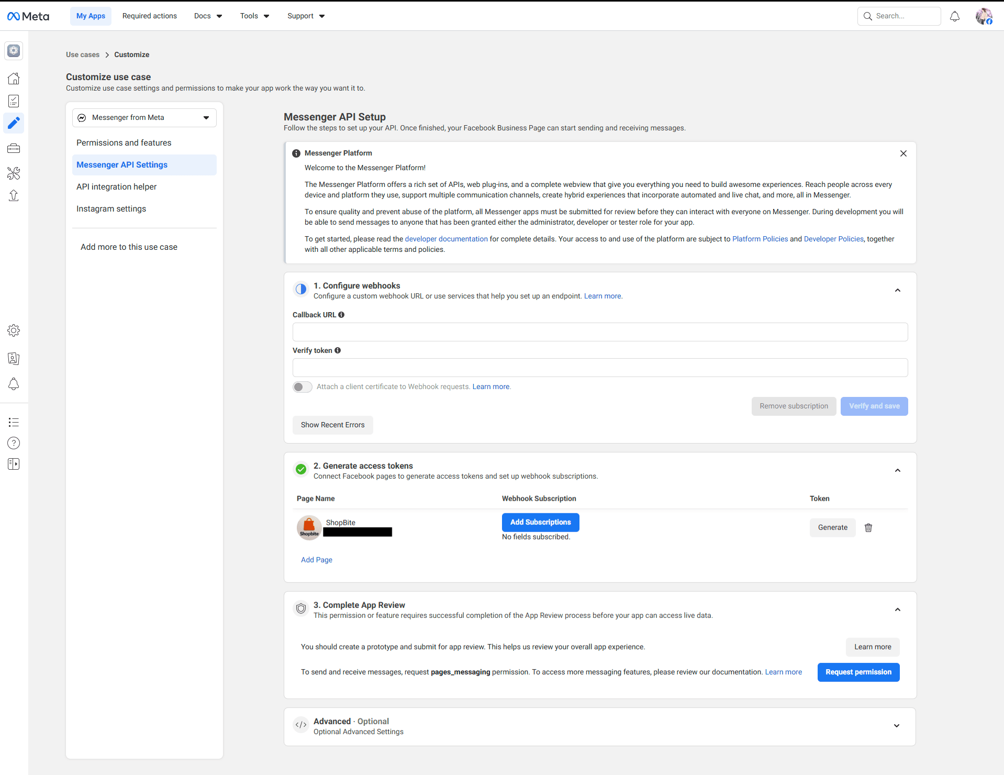This screenshot has width=1004, height=775.
Task: Click the Publish upload arrow icon
Action: click(x=14, y=195)
